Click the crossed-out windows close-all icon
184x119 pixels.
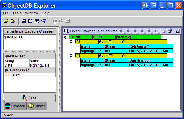[37, 21]
